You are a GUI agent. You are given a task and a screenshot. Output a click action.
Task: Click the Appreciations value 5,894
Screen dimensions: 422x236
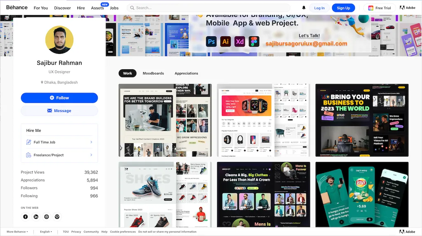coord(92,180)
